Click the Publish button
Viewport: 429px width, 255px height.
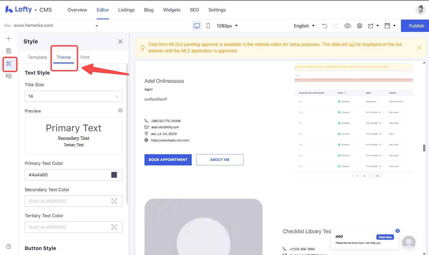[415, 26]
